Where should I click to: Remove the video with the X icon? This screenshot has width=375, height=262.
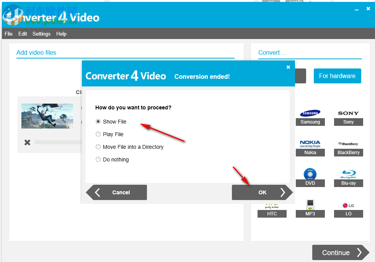27,142
